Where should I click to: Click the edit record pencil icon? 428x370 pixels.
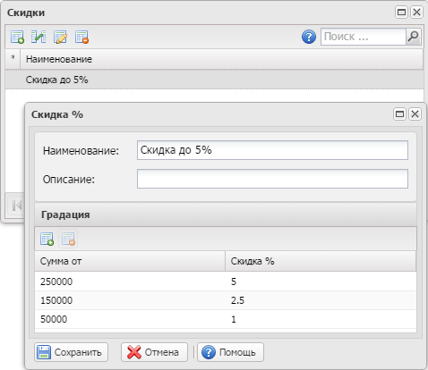pyautogui.click(x=60, y=37)
